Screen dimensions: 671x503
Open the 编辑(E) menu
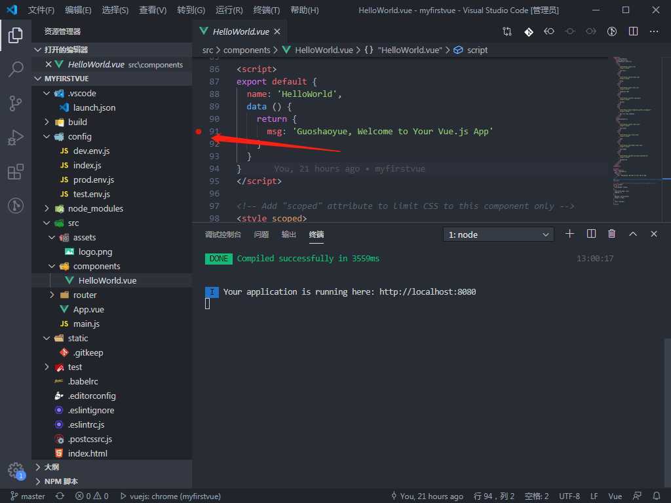tap(78, 10)
